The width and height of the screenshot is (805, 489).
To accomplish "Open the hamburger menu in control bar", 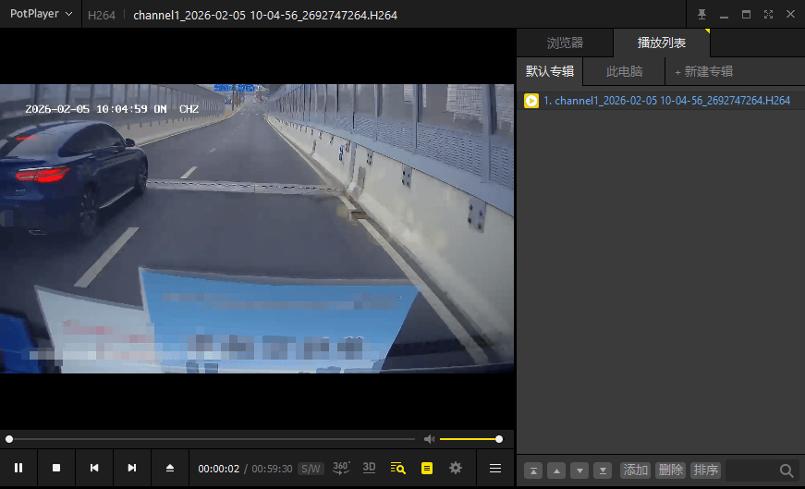I will [495, 468].
